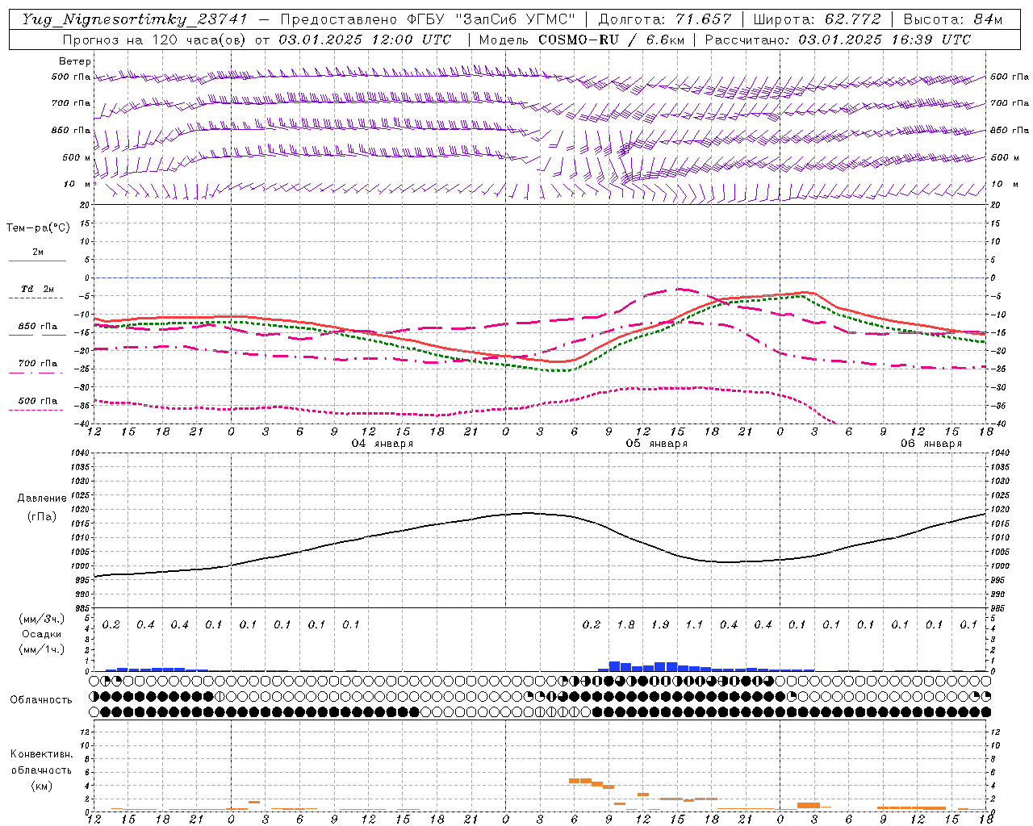Click the 1.8 precipitation value
The image size is (1033, 826).
click(625, 624)
